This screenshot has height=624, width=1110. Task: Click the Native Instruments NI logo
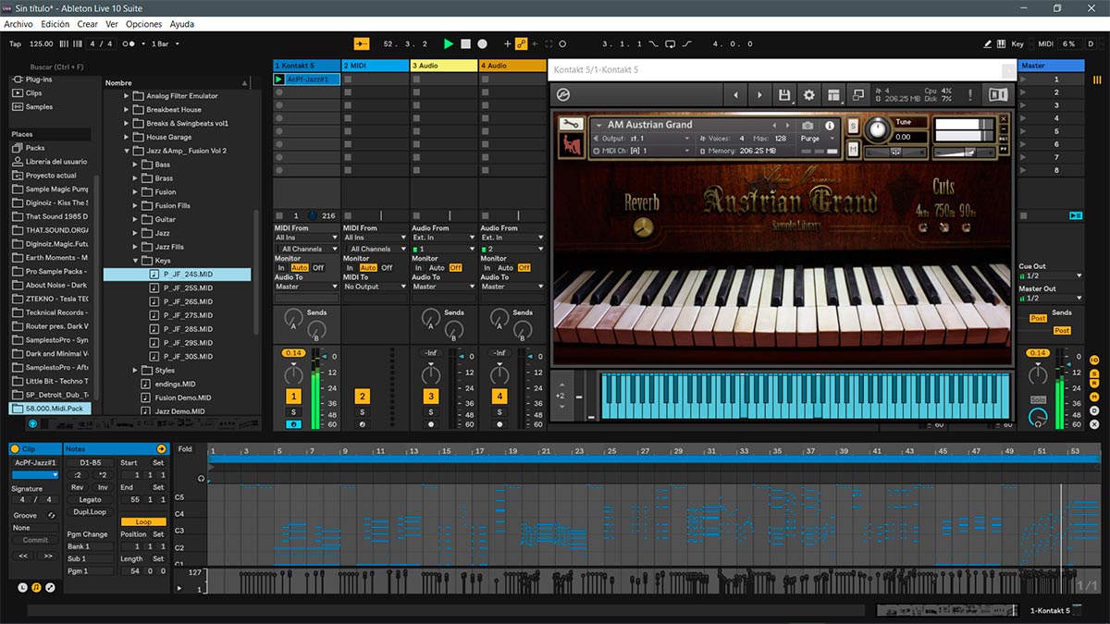(998, 94)
